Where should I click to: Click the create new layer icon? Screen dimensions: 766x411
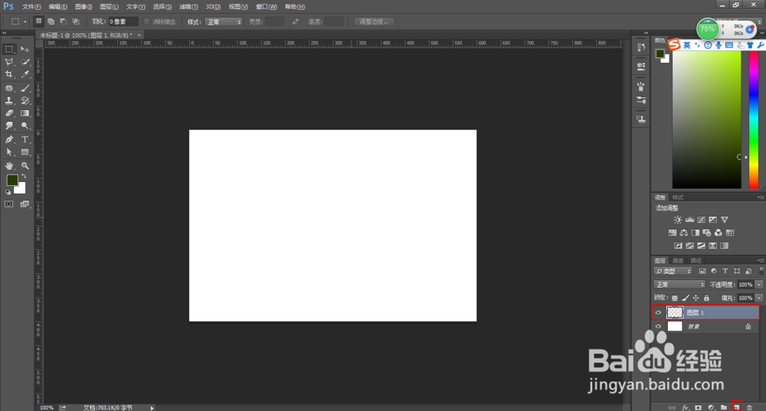click(737, 407)
